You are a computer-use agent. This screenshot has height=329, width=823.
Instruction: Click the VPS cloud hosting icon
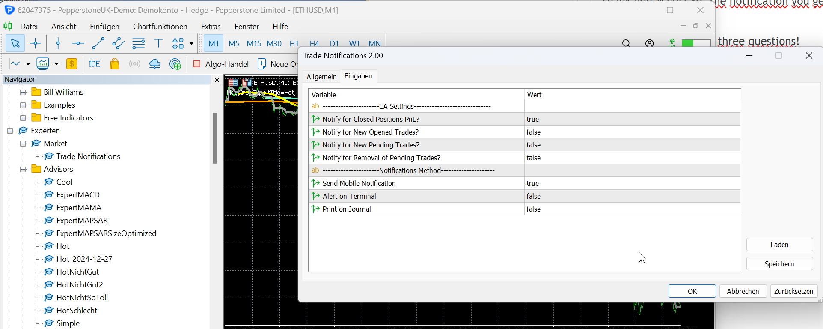coord(154,64)
